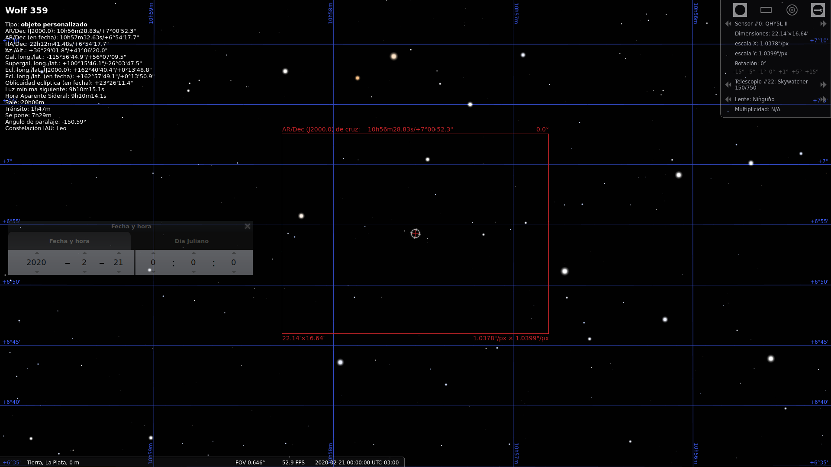Toggle the ocular eyepiece view icon
This screenshot has height=467, width=831.
pos(740,10)
